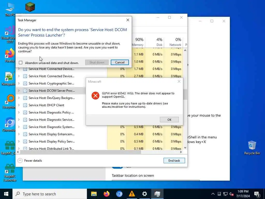
Task: Expand Service Host: Display Enhancem... row
Action: (19, 134)
